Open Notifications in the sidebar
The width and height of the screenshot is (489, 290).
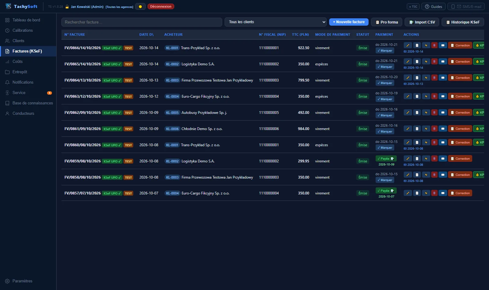(x=28, y=82)
